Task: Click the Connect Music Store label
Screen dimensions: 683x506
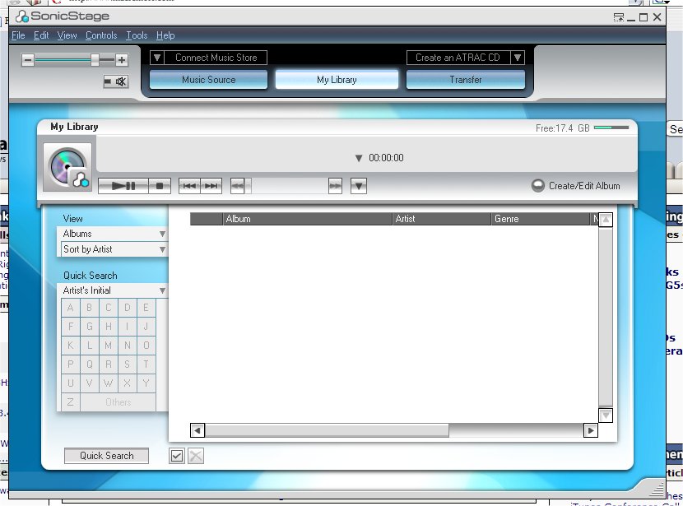Action: click(216, 58)
